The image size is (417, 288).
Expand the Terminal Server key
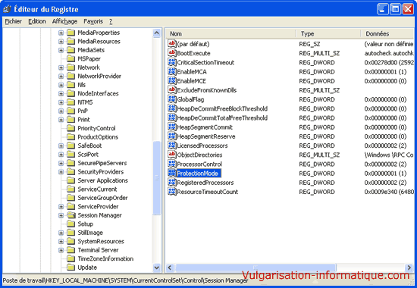coord(61,250)
